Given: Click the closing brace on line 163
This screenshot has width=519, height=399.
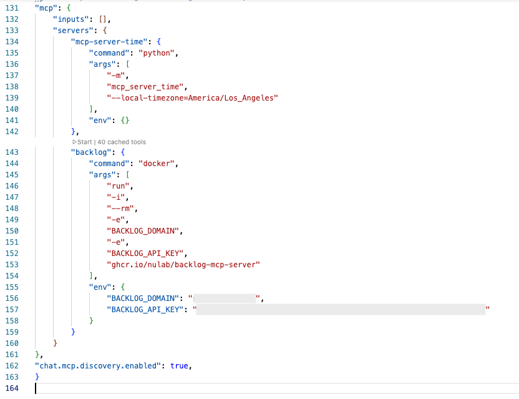Looking at the screenshot, I should [x=36, y=377].
